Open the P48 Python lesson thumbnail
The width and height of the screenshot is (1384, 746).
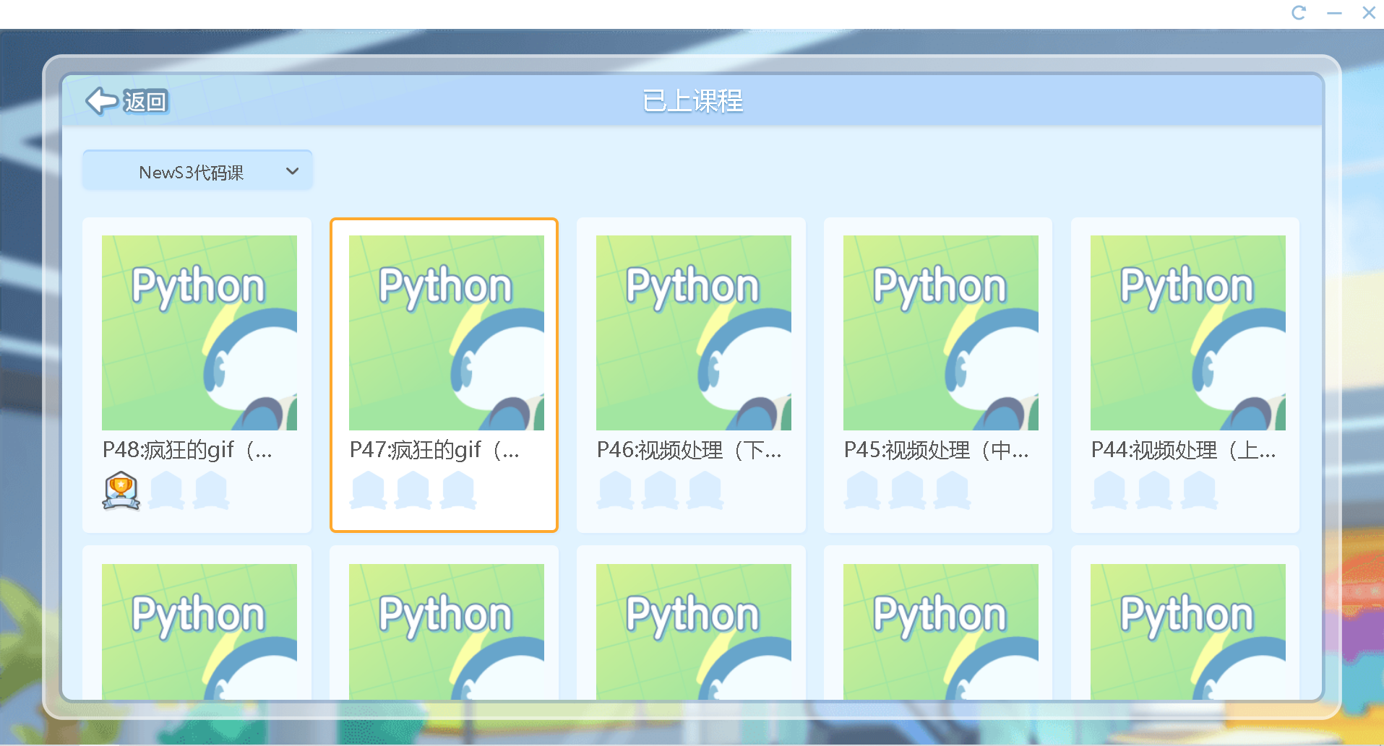199,333
